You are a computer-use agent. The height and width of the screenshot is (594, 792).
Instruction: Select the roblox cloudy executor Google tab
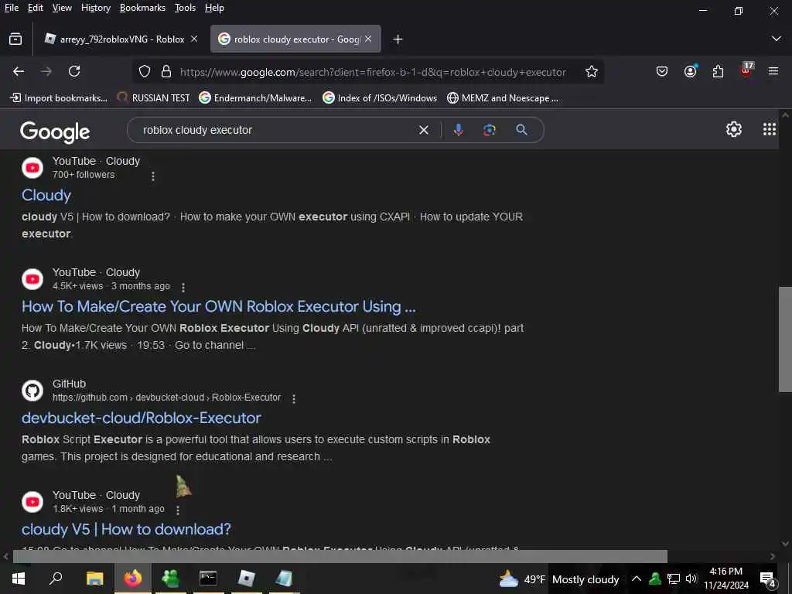point(295,39)
